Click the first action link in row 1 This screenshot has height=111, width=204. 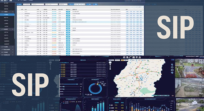coord(127,11)
